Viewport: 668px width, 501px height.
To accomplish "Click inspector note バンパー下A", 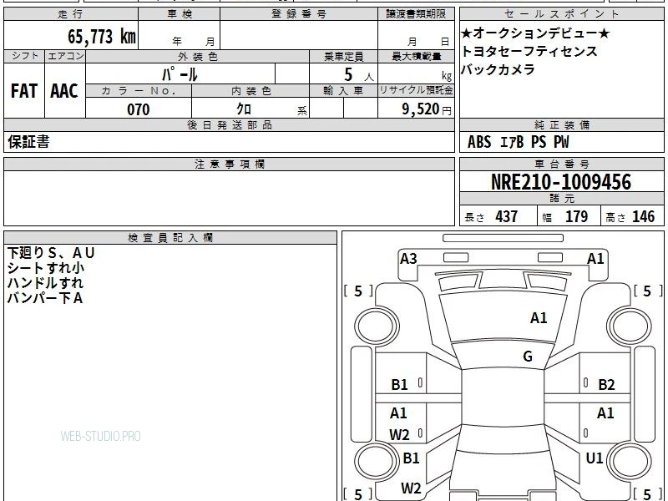I will point(45,298).
